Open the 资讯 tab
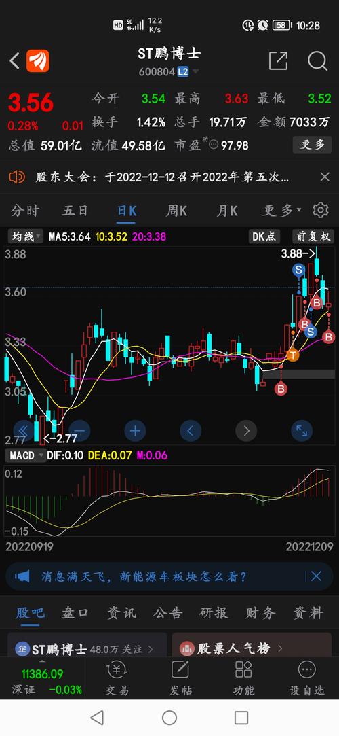Viewport: 339px width, 736px height. [x=121, y=612]
